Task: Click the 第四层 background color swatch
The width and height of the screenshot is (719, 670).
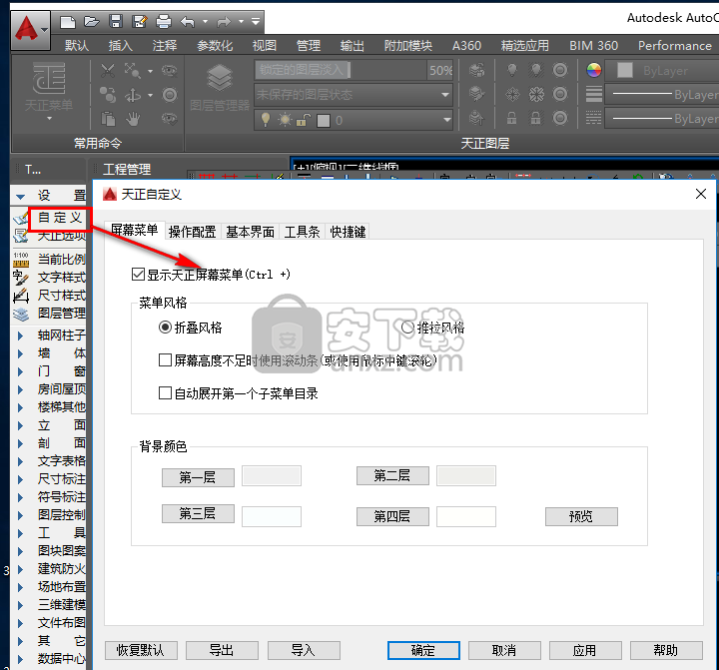Action: click(x=466, y=516)
